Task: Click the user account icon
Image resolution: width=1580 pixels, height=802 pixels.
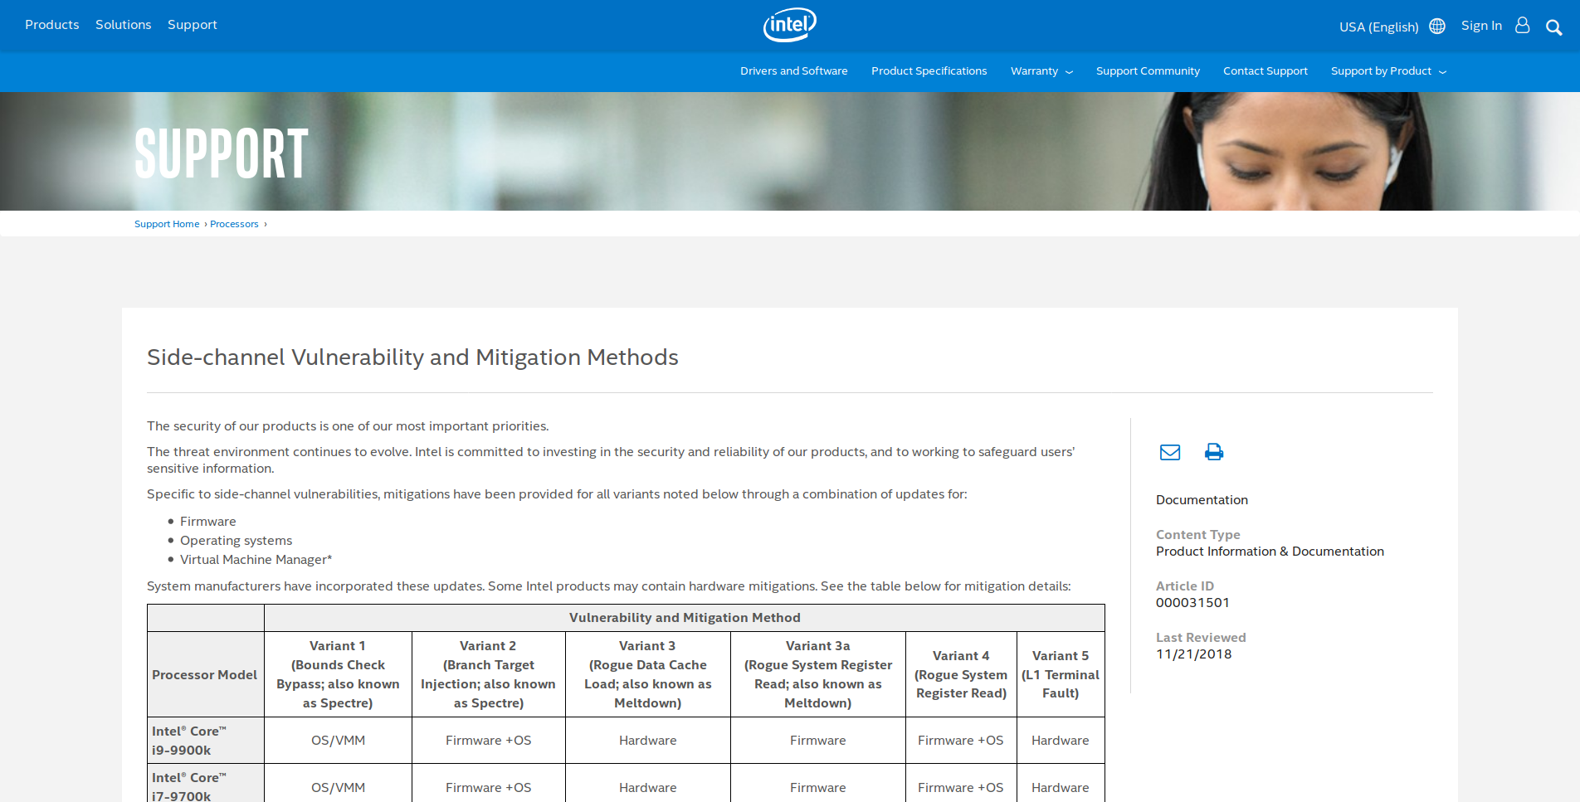Action: (1522, 26)
